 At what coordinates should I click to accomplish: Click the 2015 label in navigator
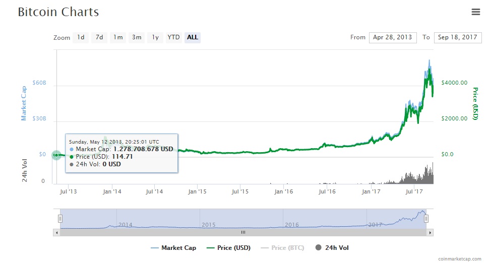pyautogui.click(x=208, y=225)
